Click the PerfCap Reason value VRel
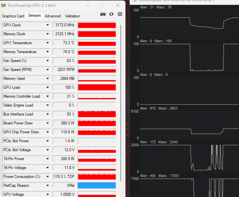The image size is (239, 197). (64, 186)
